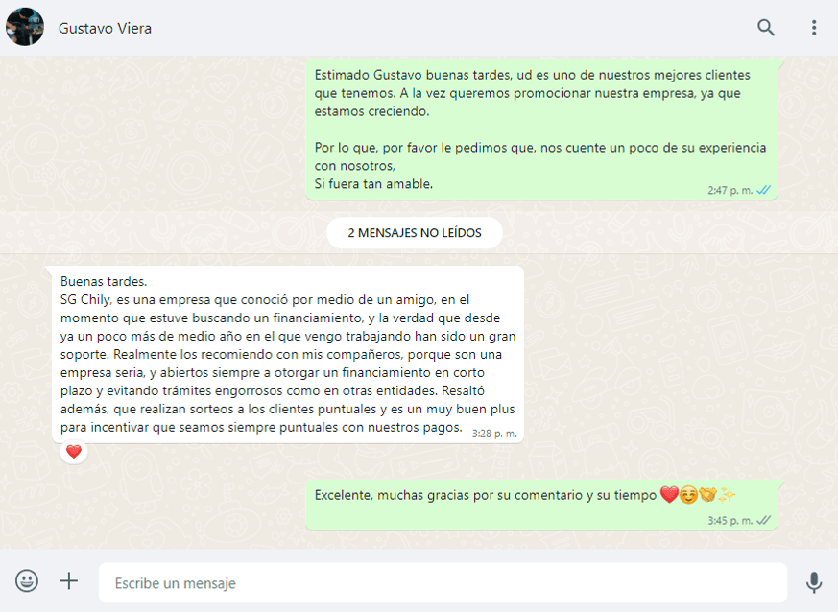Focus the 'Escribe un mensaje' field

pos(443,582)
